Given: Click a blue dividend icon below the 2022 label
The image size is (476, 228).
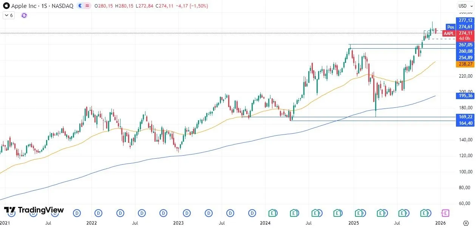Looking at the screenshot, I should click(x=98, y=213).
